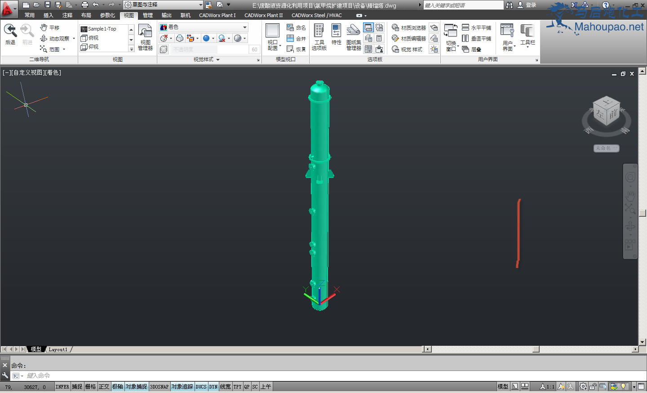Click the New file icon in quick access toolbar
647x393 pixels.
click(x=26, y=5)
